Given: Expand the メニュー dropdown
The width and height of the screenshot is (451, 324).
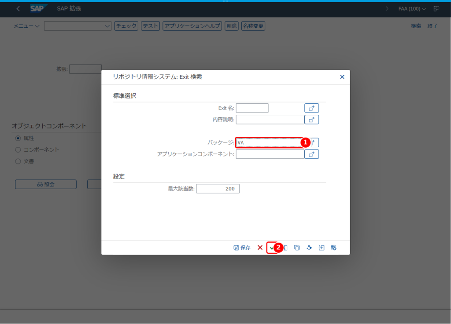Looking at the screenshot, I should pyautogui.click(x=26, y=26).
